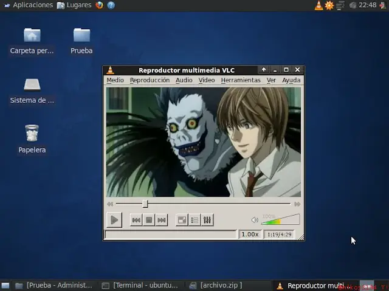Open the volume tray icon near clock
Image resolution: width=389 pixels, height=291 pixels.
click(353, 5)
